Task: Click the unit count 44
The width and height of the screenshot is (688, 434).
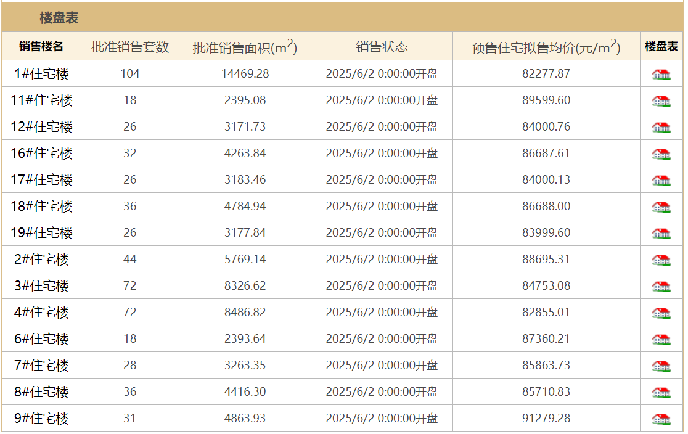Action: click(x=130, y=260)
